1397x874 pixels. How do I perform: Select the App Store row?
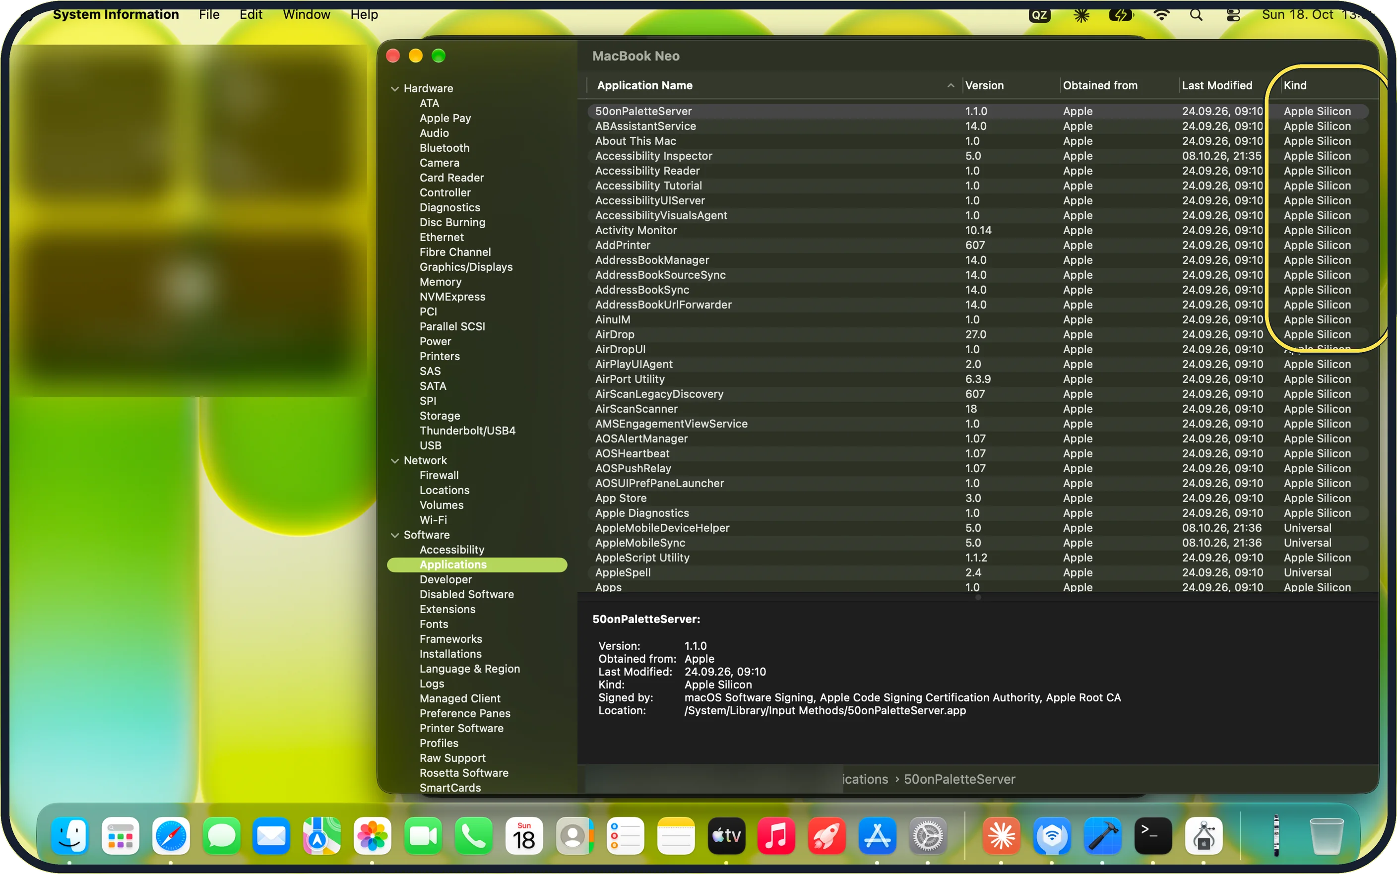978,499
